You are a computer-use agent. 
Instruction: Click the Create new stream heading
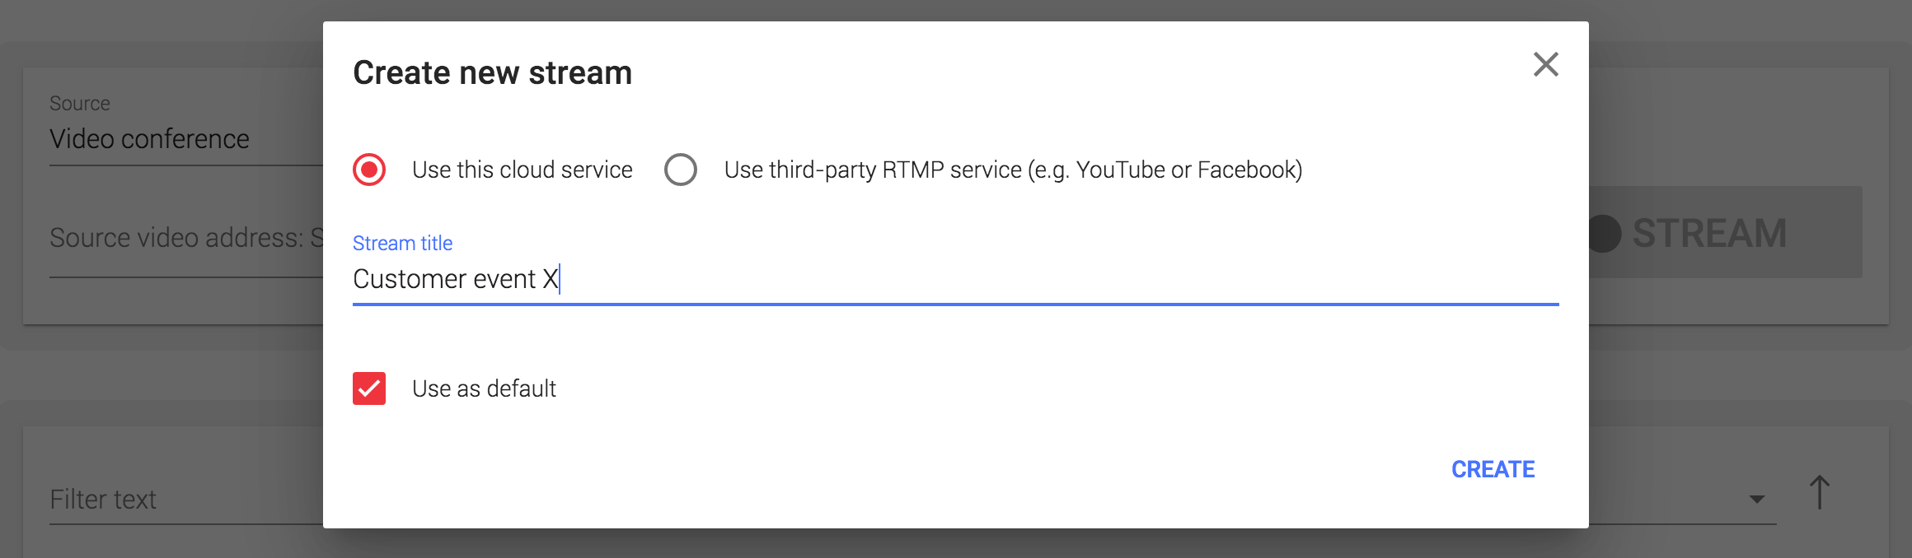(492, 72)
